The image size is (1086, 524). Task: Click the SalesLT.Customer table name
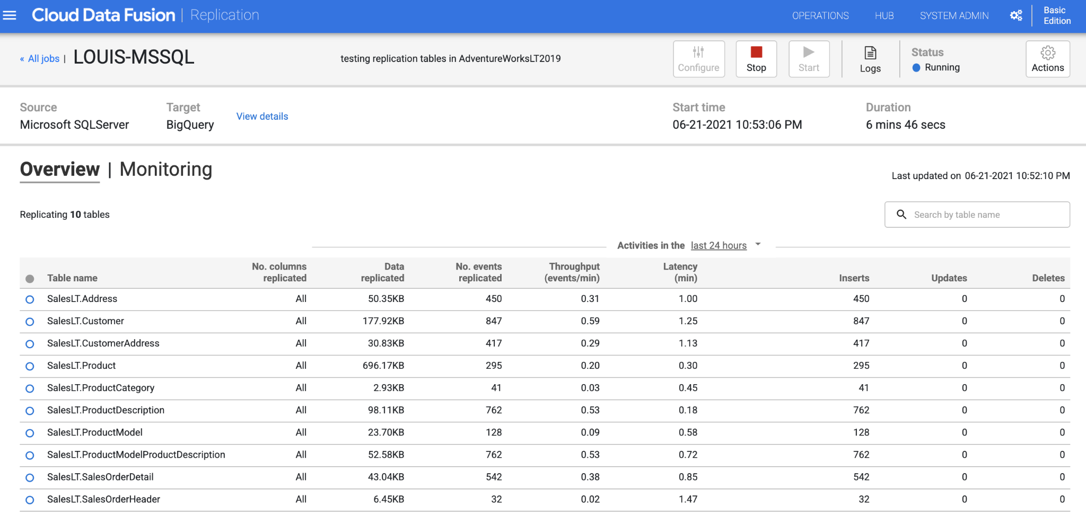[85, 321]
